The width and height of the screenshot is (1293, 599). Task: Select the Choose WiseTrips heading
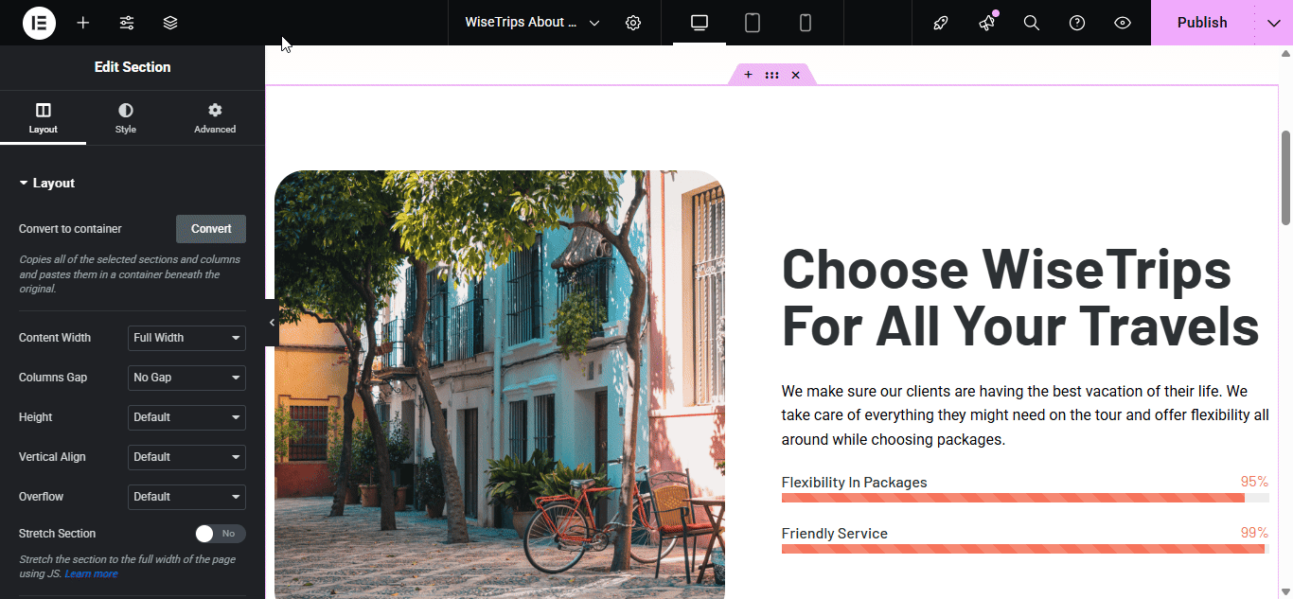coord(1020,296)
